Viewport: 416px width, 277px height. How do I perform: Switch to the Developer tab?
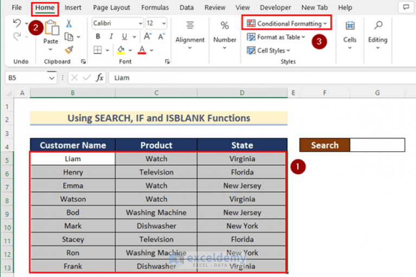[x=276, y=8]
